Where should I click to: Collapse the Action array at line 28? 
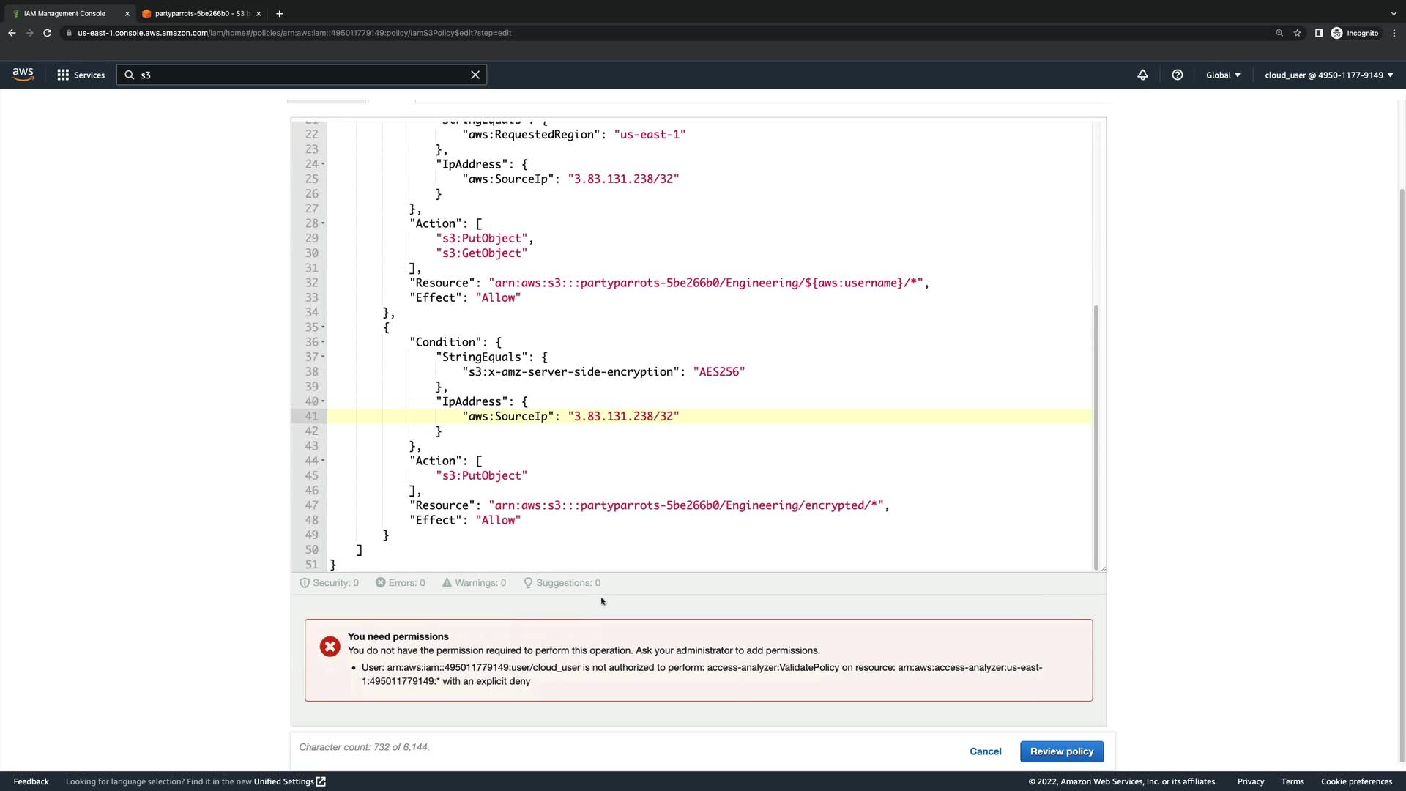[323, 223]
